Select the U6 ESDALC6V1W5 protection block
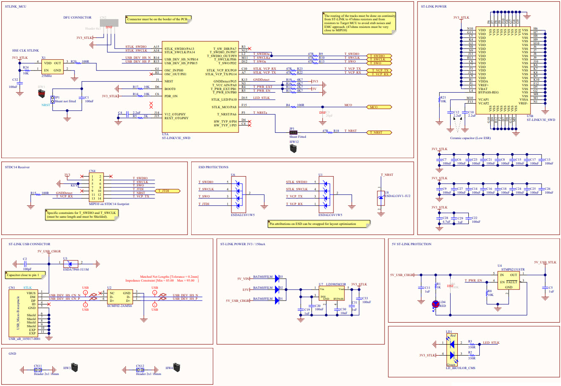 pos(239,194)
